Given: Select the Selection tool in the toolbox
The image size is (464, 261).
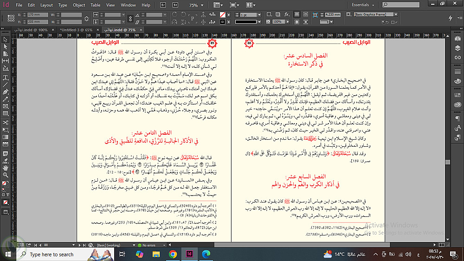Looking at the screenshot, I should tap(5, 39).
